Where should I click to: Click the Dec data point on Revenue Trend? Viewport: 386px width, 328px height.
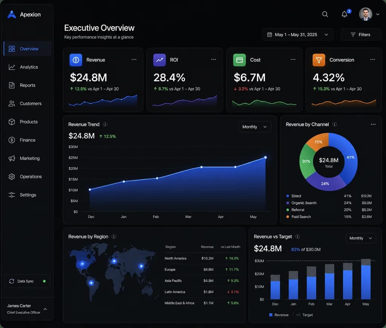[90, 189]
